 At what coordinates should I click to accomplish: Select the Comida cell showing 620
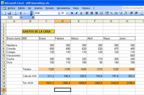79,49
